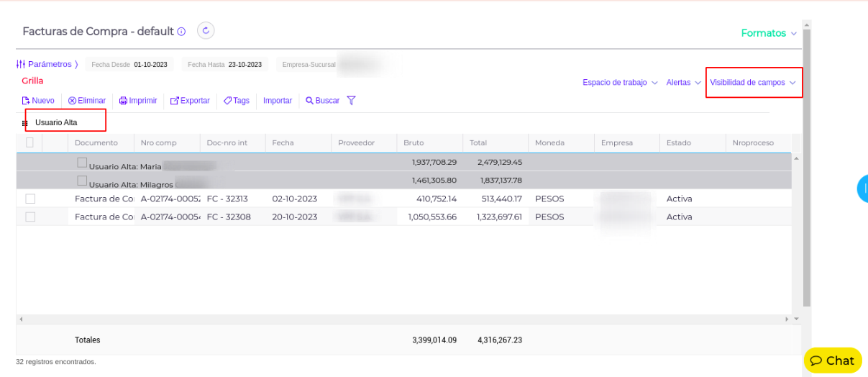The height and width of the screenshot is (377, 868).
Task: Open the Buscar search tool
Action: (322, 101)
